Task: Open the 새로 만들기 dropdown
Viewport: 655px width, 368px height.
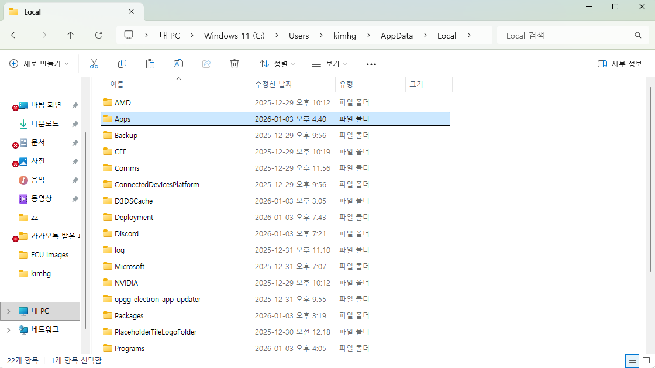Action: tap(39, 64)
